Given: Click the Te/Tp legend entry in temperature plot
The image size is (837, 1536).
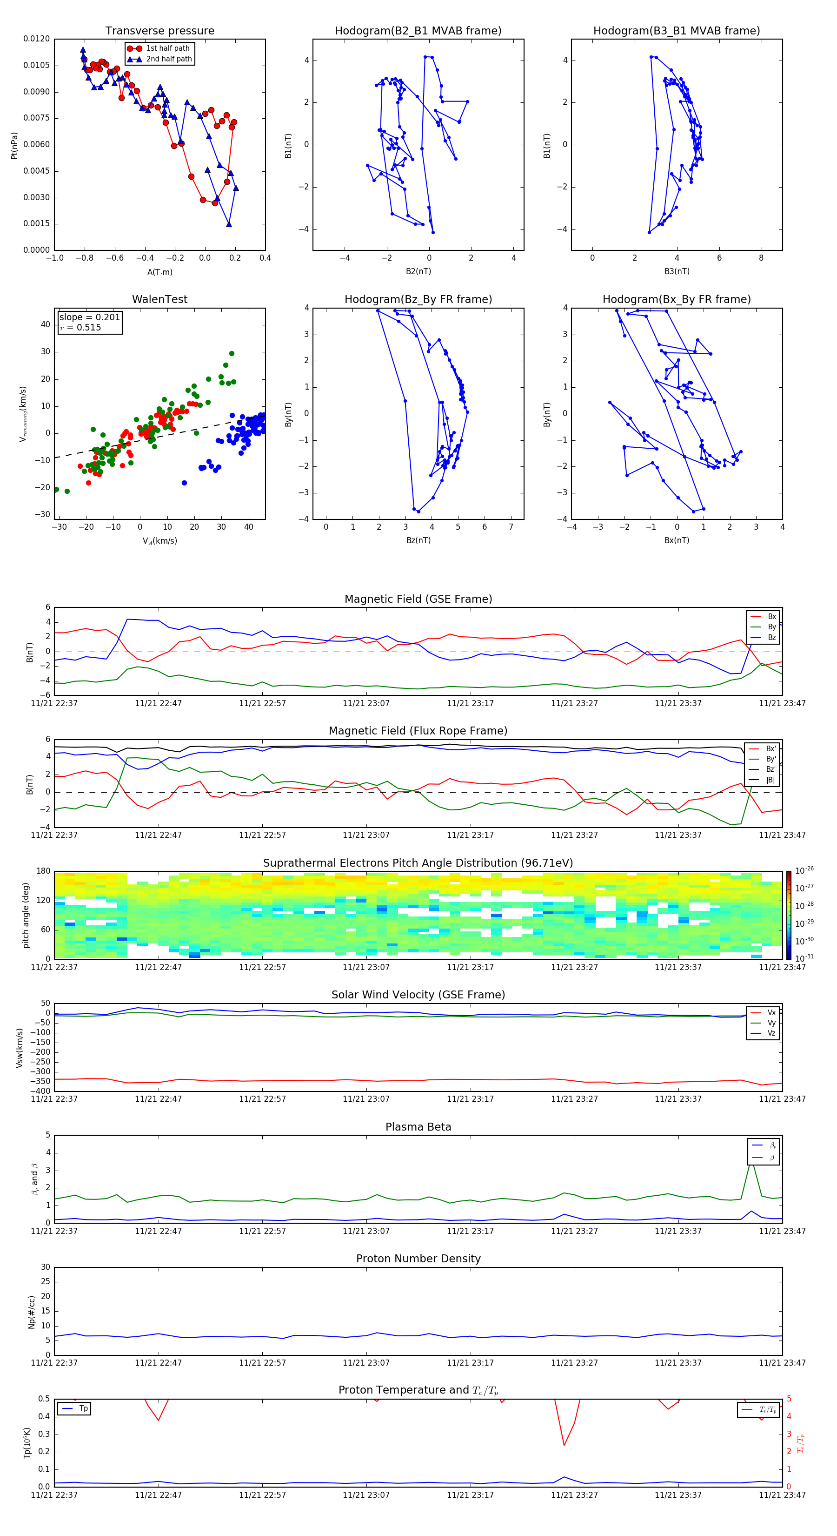Looking at the screenshot, I should (758, 1409).
